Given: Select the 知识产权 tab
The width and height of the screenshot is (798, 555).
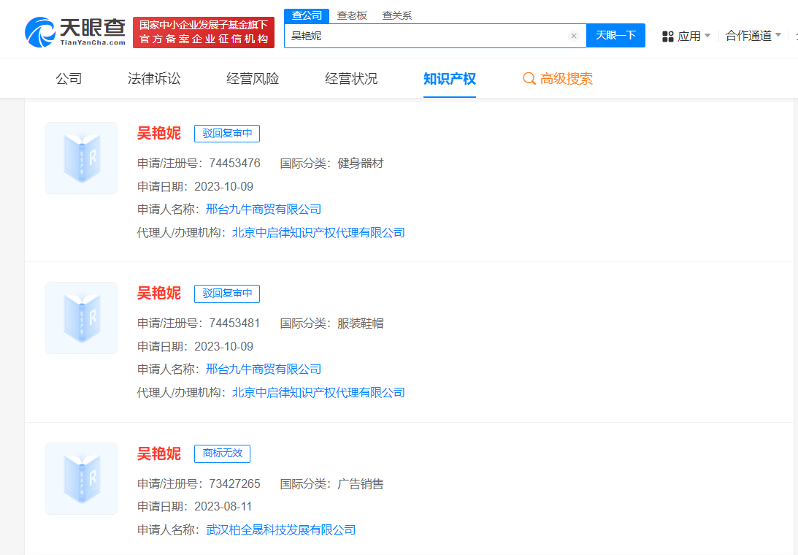Looking at the screenshot, I should (450, 79).
